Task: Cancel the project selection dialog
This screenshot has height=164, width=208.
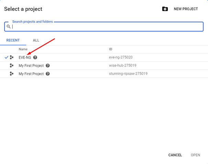Action: pos(175,155)
